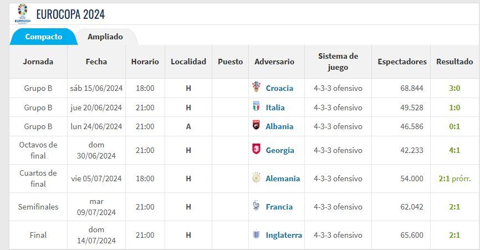Click the Georgia team crest icon
This screenshot has height=250, width=480.
256,150
